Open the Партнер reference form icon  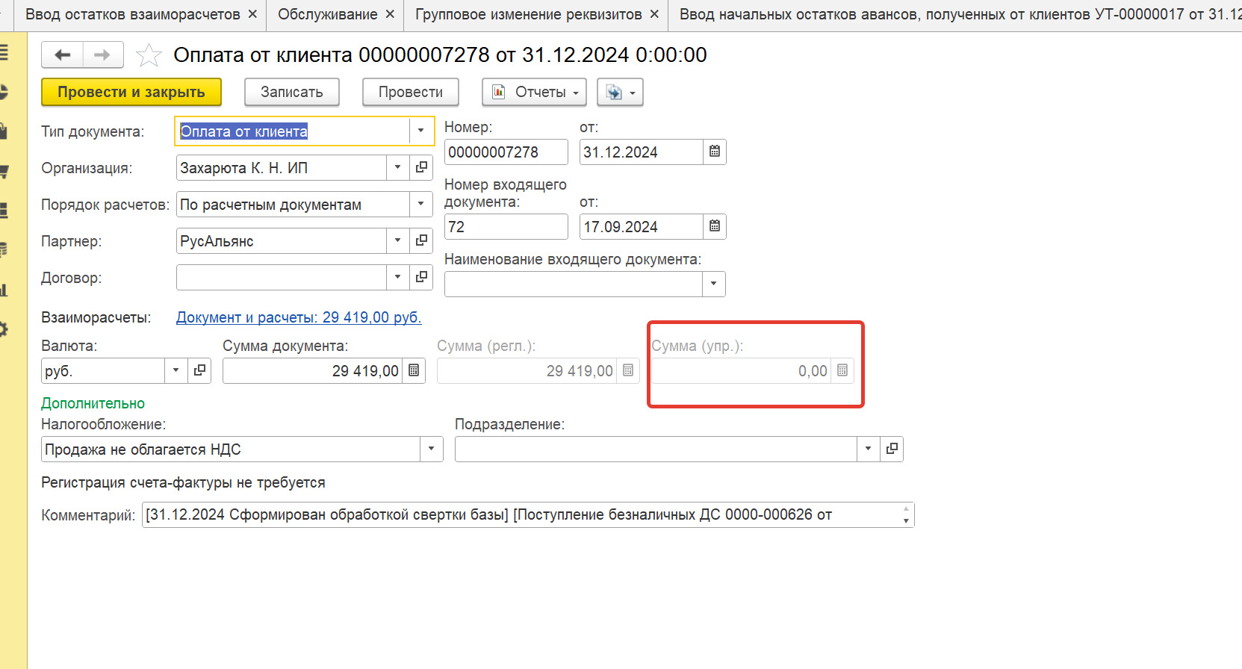coord(421,240)
